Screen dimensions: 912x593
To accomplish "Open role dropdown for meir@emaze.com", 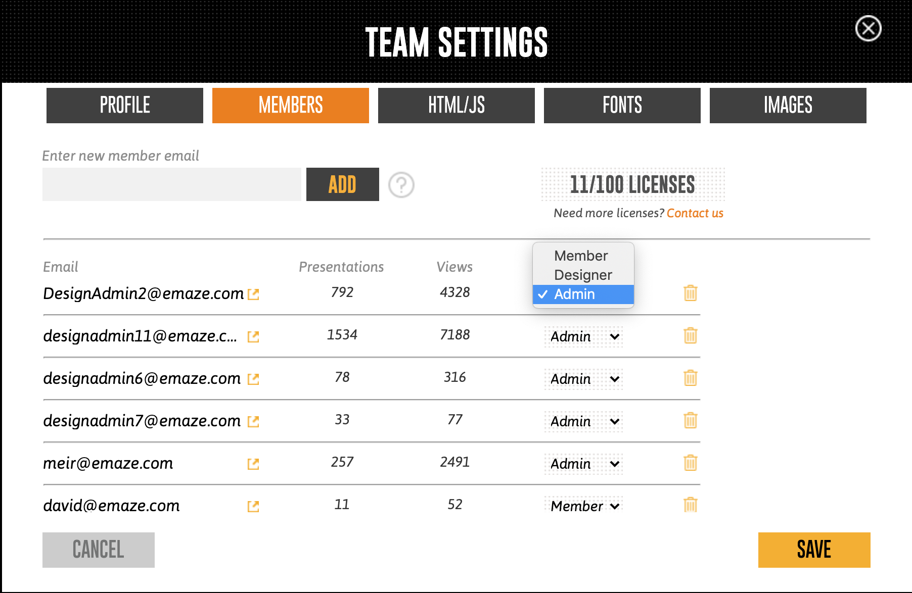I will [x=584, y=464].
